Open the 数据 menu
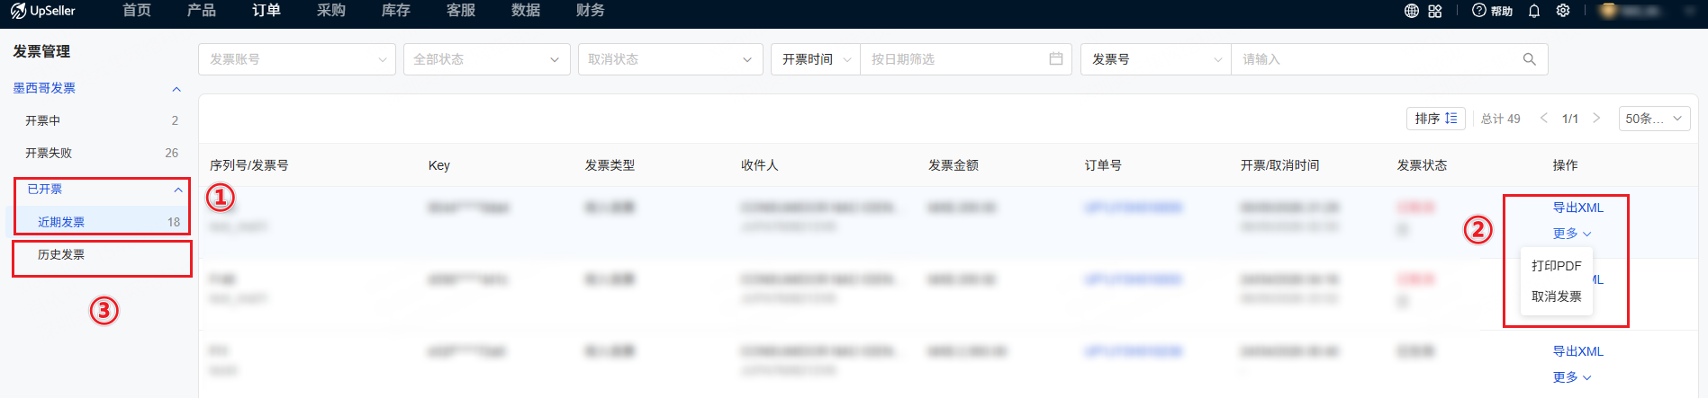Viewport: 1708px width, 398px height. pyautogui.click(x=526, y=11)
